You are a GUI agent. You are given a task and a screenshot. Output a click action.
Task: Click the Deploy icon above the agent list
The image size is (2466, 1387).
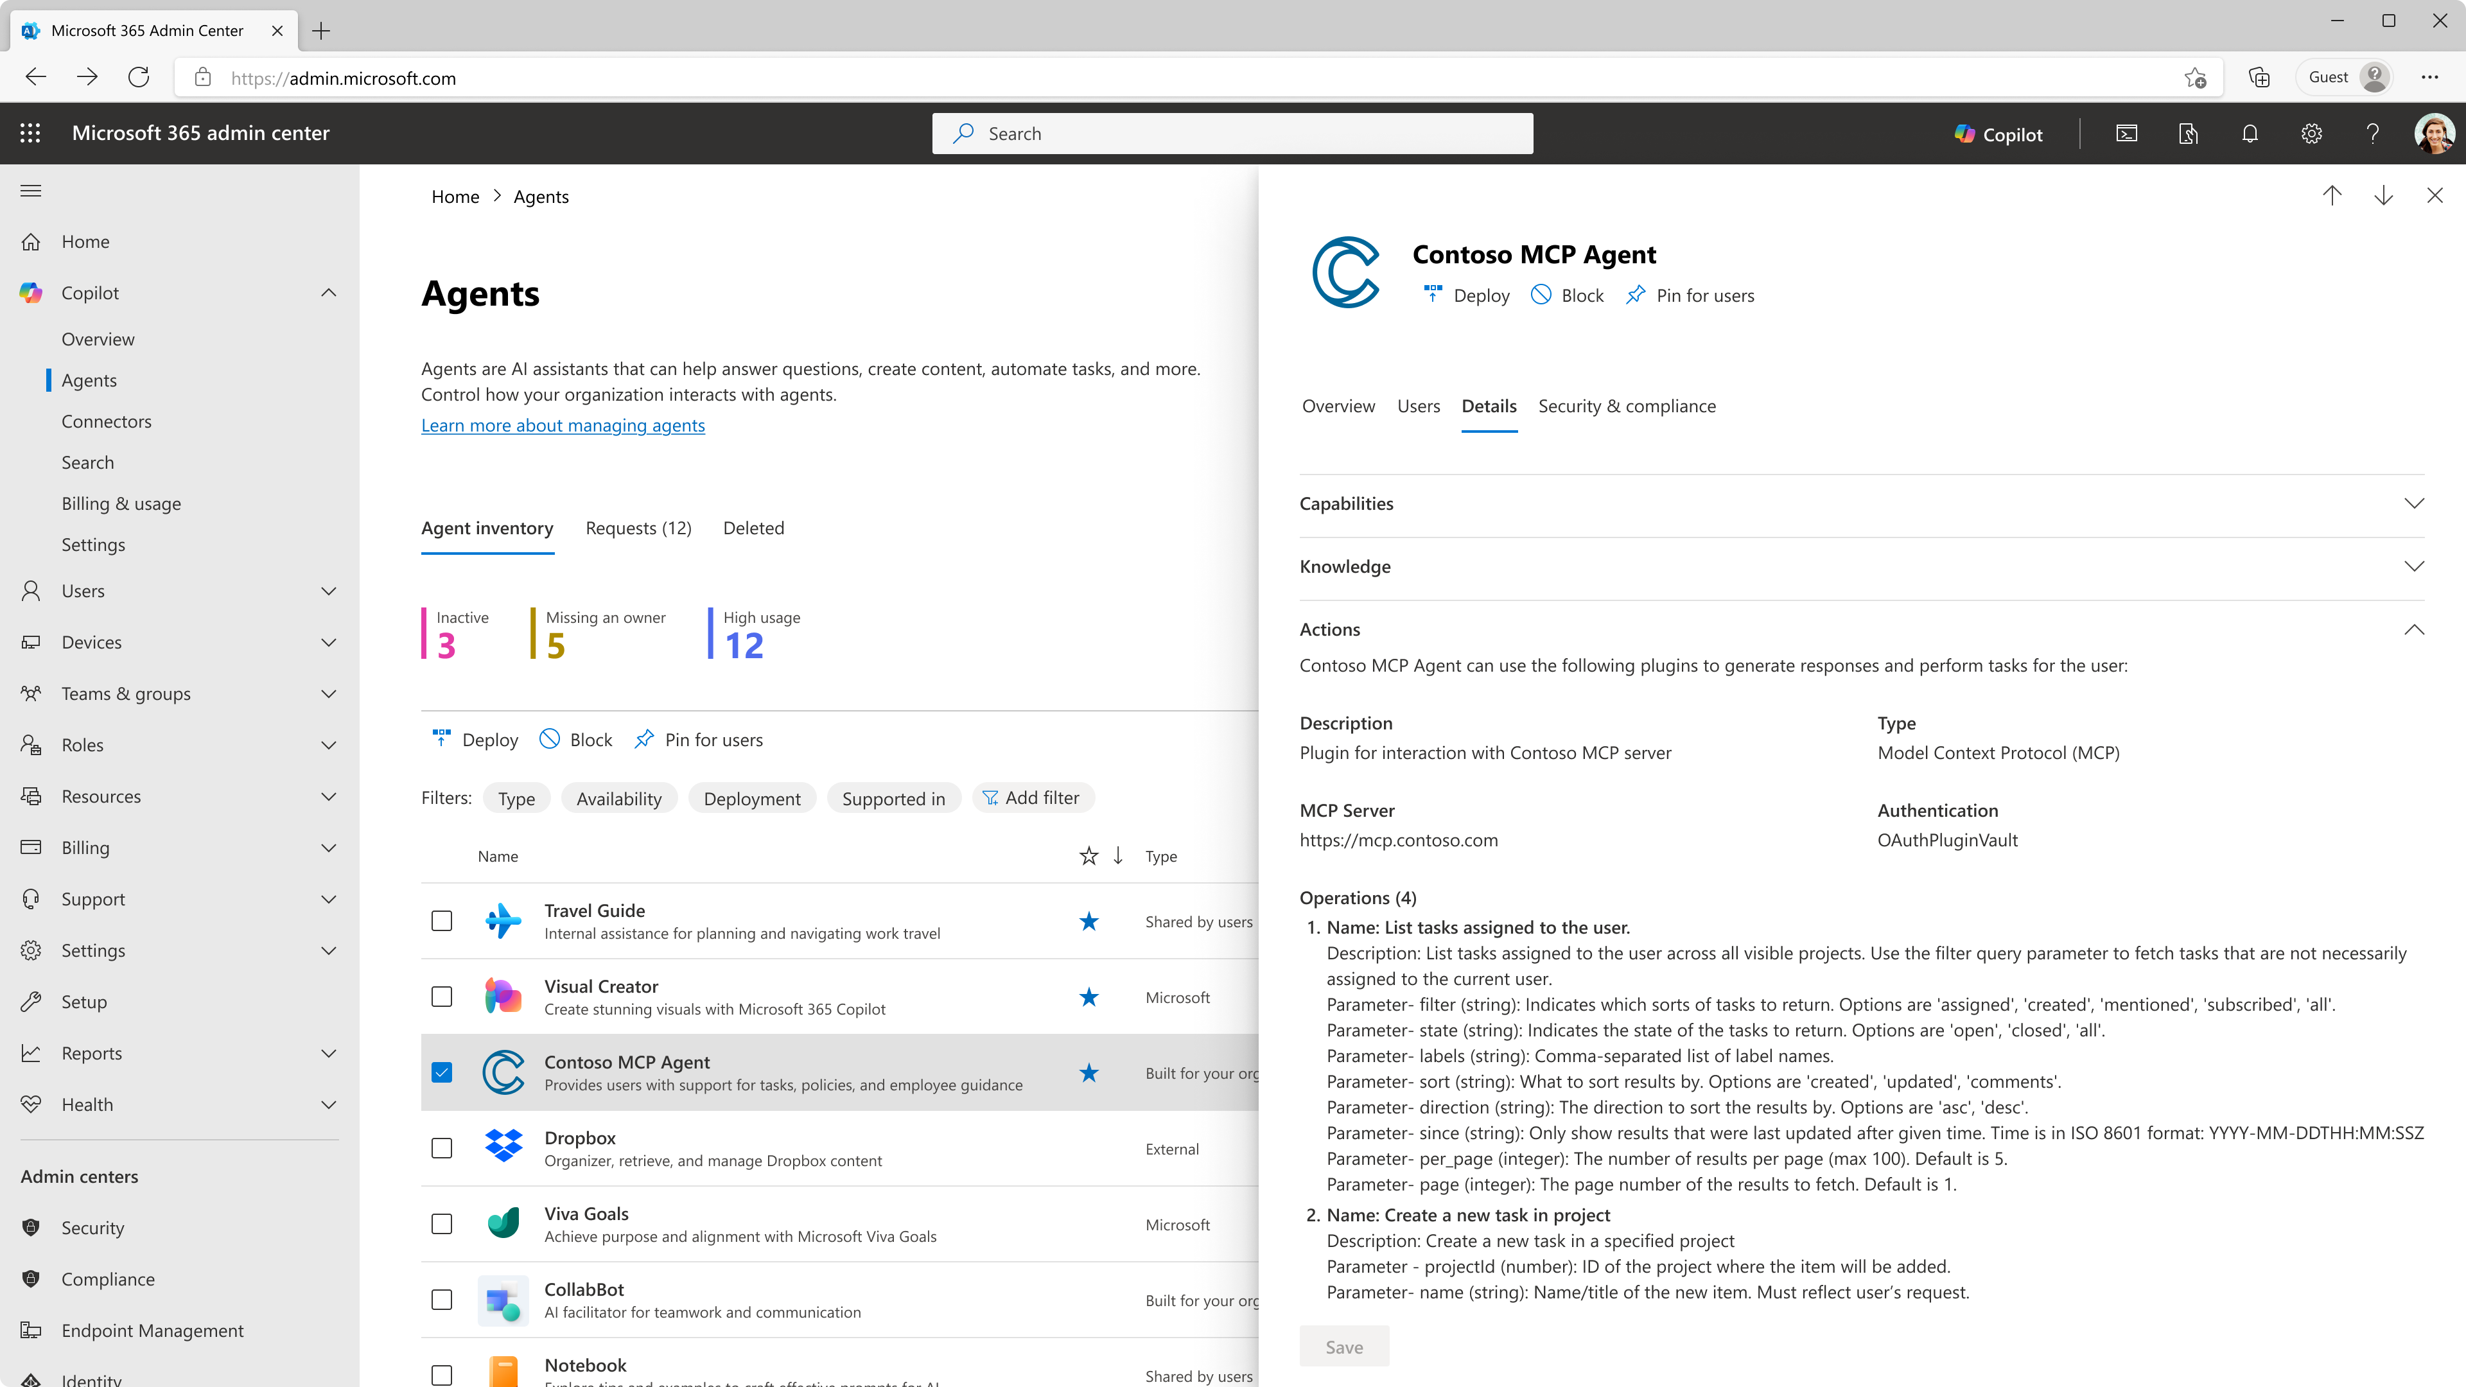pos(441,739)
